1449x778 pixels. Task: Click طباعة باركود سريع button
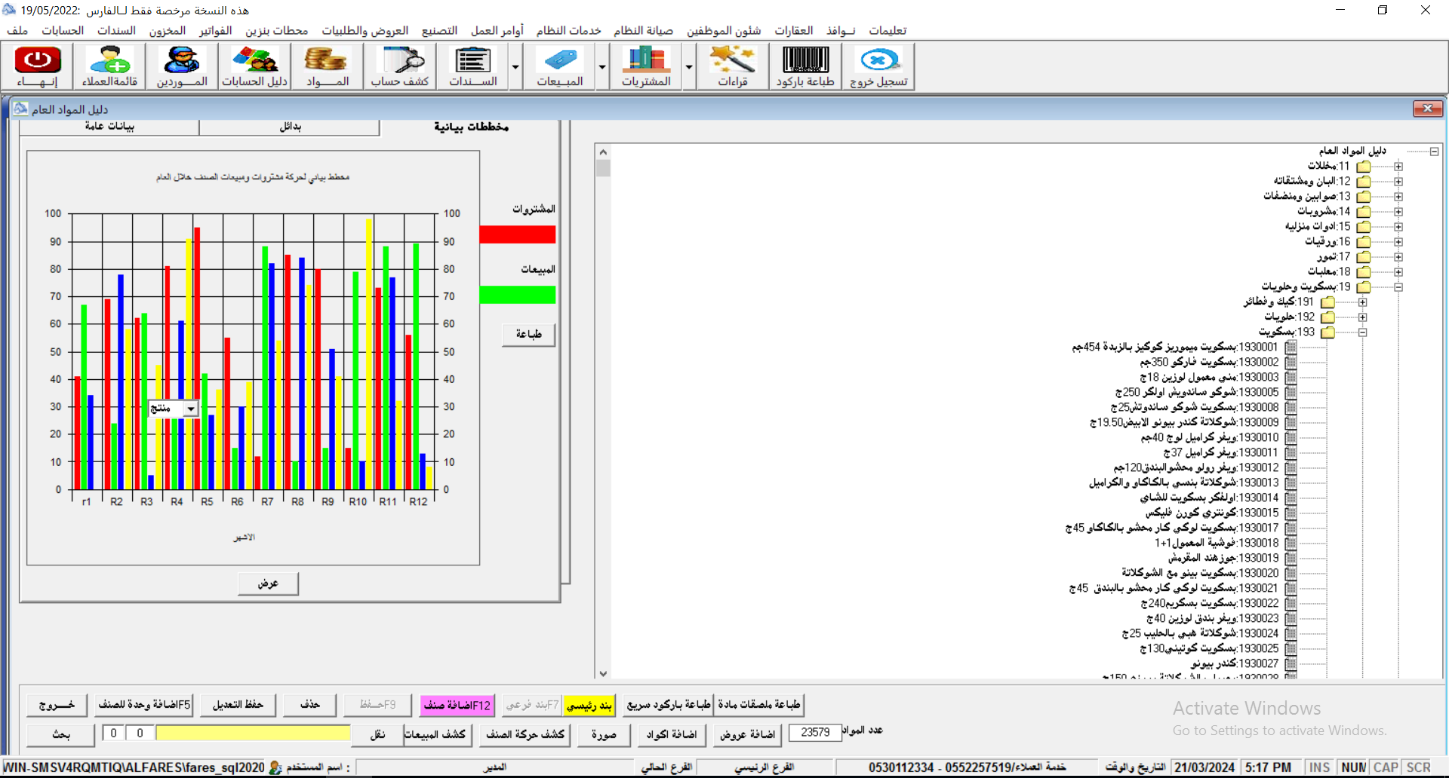coord(669,705)
